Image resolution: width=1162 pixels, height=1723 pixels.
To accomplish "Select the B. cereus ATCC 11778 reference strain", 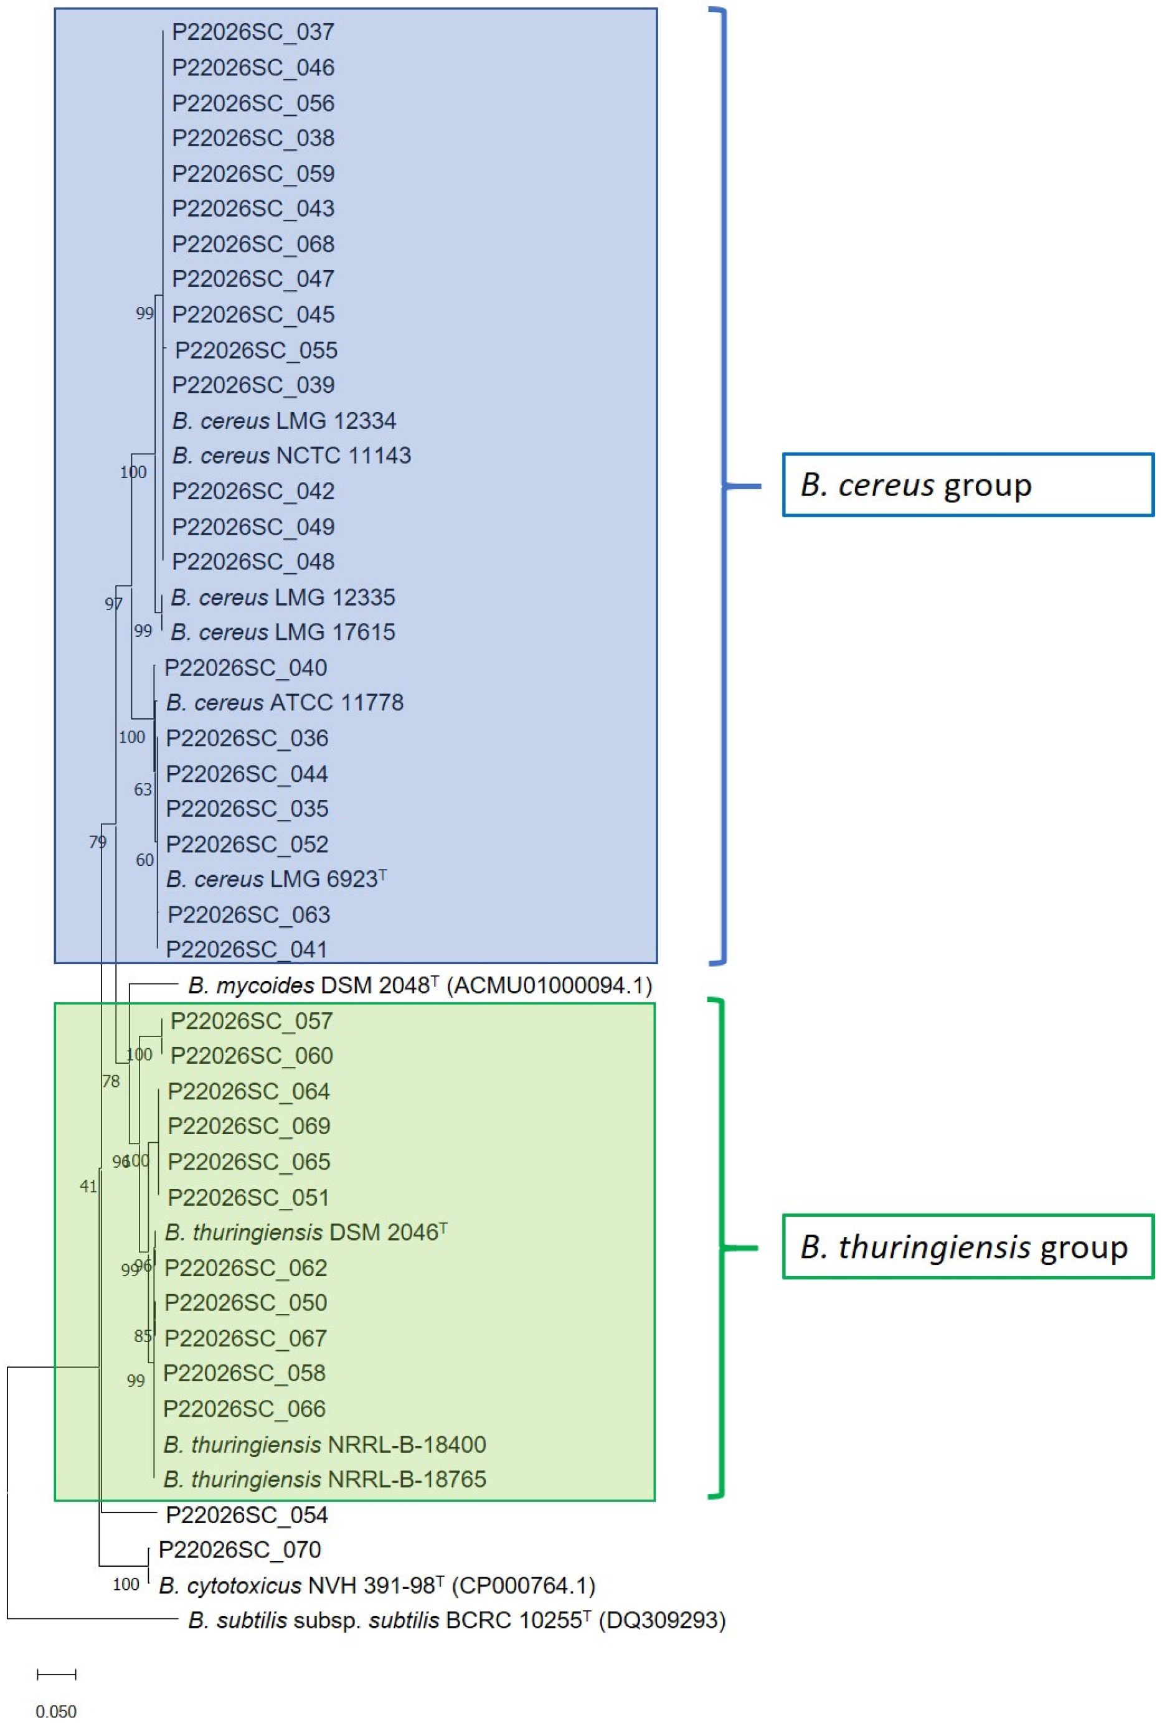I will point(285,702).
